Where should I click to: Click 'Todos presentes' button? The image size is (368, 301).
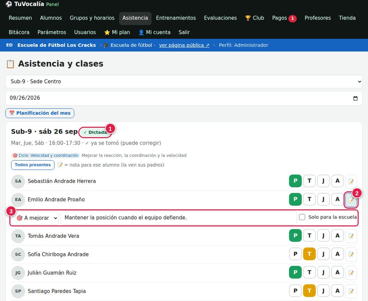click(33, 165)
